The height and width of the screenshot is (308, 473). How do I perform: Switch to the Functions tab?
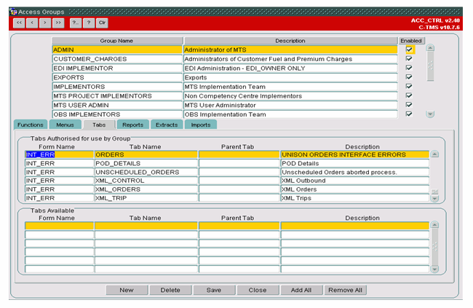coord(30,125)
